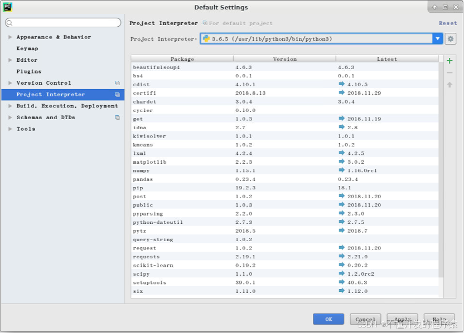Viewport: 464px width, 333px height.
Task: Open the Plugins settings page
Action: click(x=28, y=71)
